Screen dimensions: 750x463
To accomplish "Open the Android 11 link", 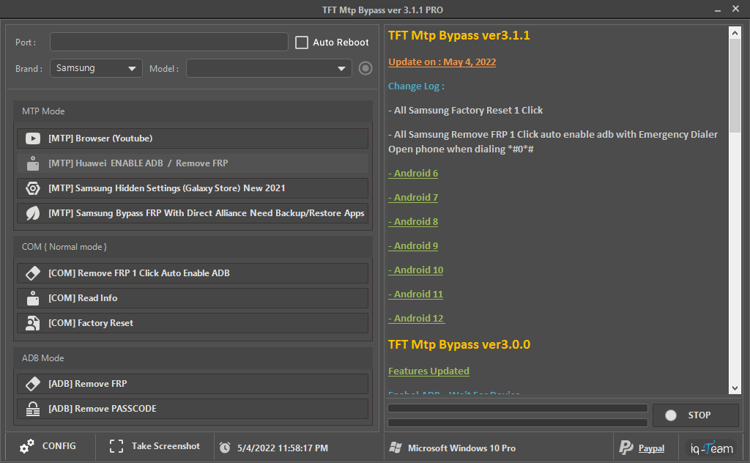I will 416,295.
